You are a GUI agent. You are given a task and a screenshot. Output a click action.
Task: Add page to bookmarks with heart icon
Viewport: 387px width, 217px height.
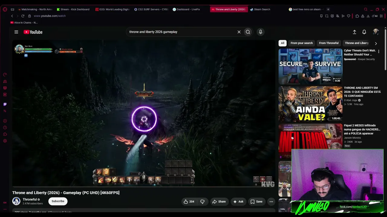[349, 16]
